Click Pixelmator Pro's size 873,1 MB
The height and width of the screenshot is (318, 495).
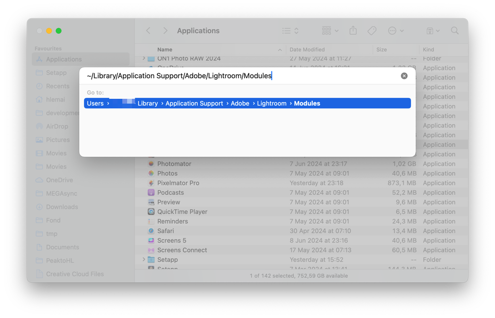(402, 183)
